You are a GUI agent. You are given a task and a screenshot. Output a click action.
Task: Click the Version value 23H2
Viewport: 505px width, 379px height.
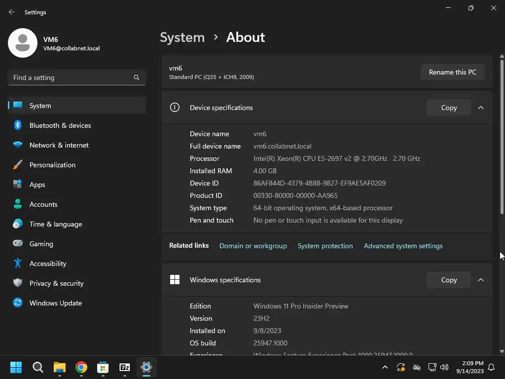[261, 318]
